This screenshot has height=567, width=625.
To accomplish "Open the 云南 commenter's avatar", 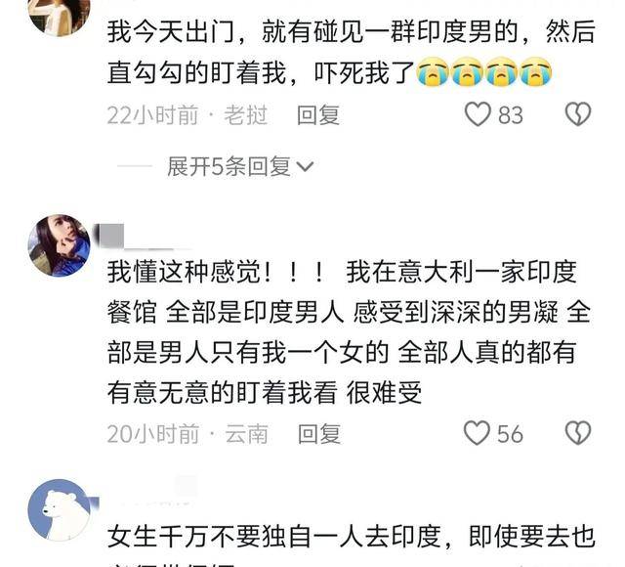I will click(x=59, y=245).
